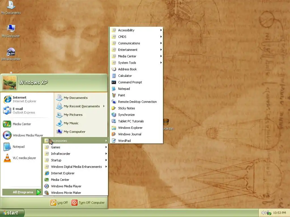This screenshot has height=217, width=290.
Task: Click the WordPad icon
Action: click(114, 141)
